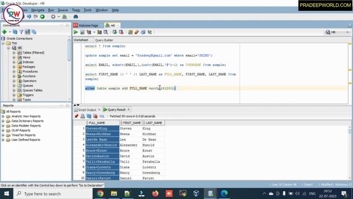Image resolution: width=353 pixels, height=199 pixels.
Task: Click the print icon in Query Result toolbar
Action: click(83, 116)
